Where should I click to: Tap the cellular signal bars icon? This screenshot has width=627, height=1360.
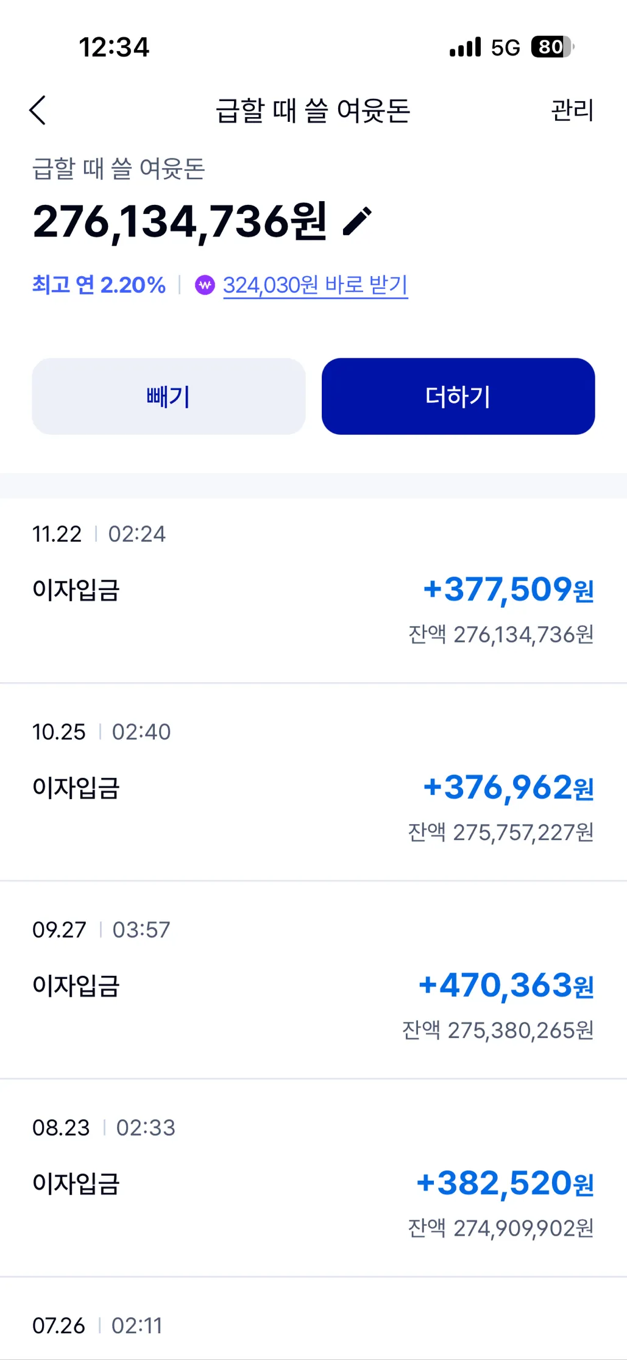(x=465, y=47)
